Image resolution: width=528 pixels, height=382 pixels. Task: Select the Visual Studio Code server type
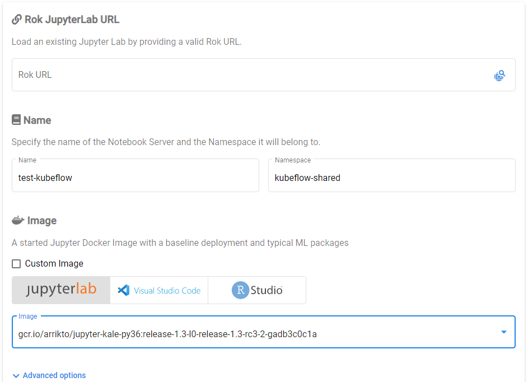(159, 290)
